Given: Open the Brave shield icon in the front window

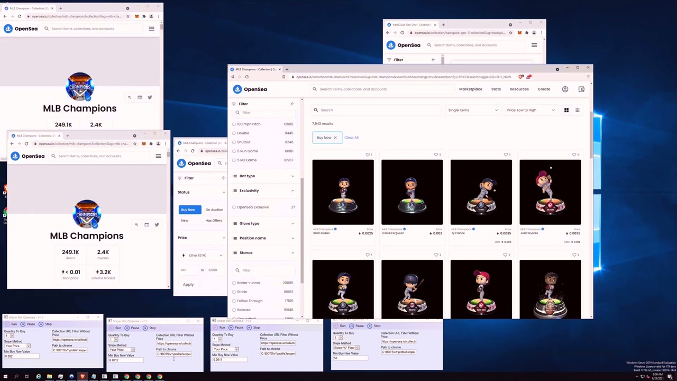Looking at the screenshot, I should click(x=521, y=77).
